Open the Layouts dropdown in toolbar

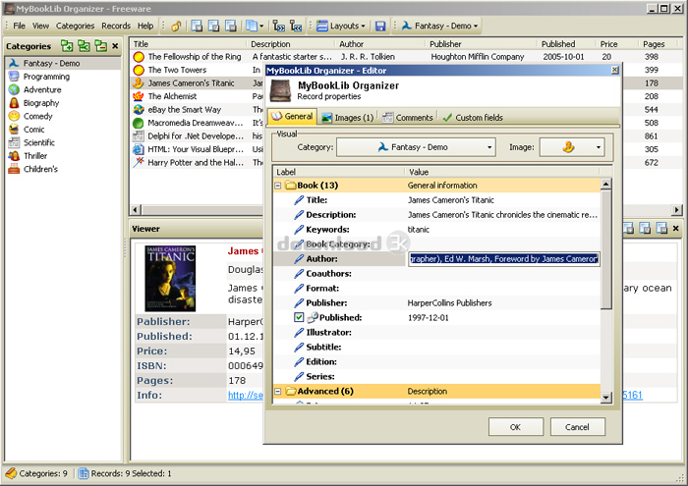click(341, 26)
